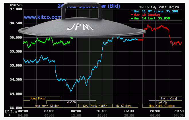Click the 36.500 price label
The width and height of the screenshot is (189, 120).
(16, 23)
